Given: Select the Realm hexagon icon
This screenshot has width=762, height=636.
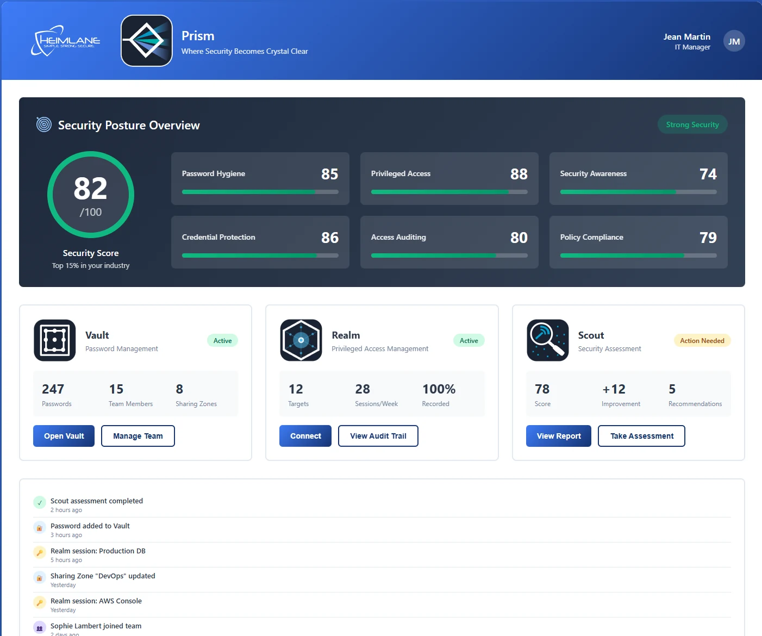Looking at the screenshot, I should [x=301, y=340].
